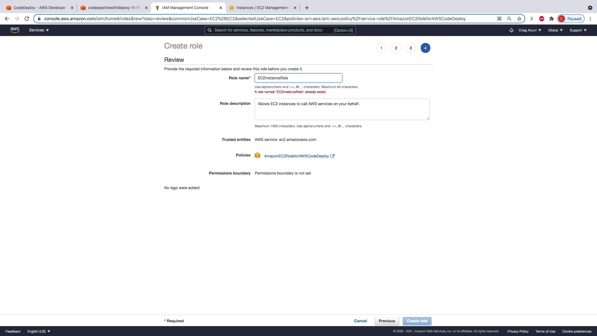Screen dimensions: 597x336
Task: Click the AWS logo home icon
Action: click(x=15, y=30)
